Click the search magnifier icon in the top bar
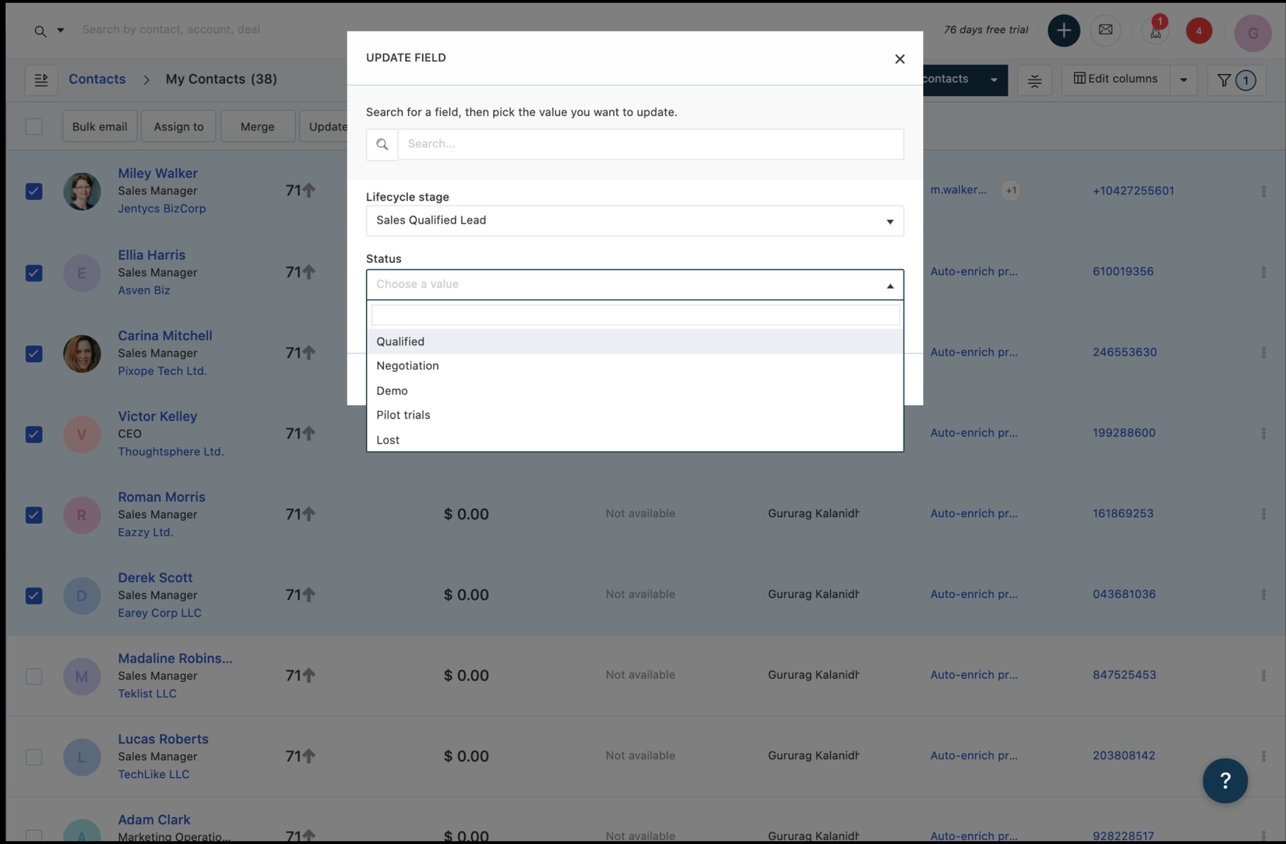Screen dimensions: 1286x844 (x=40, y=31)
